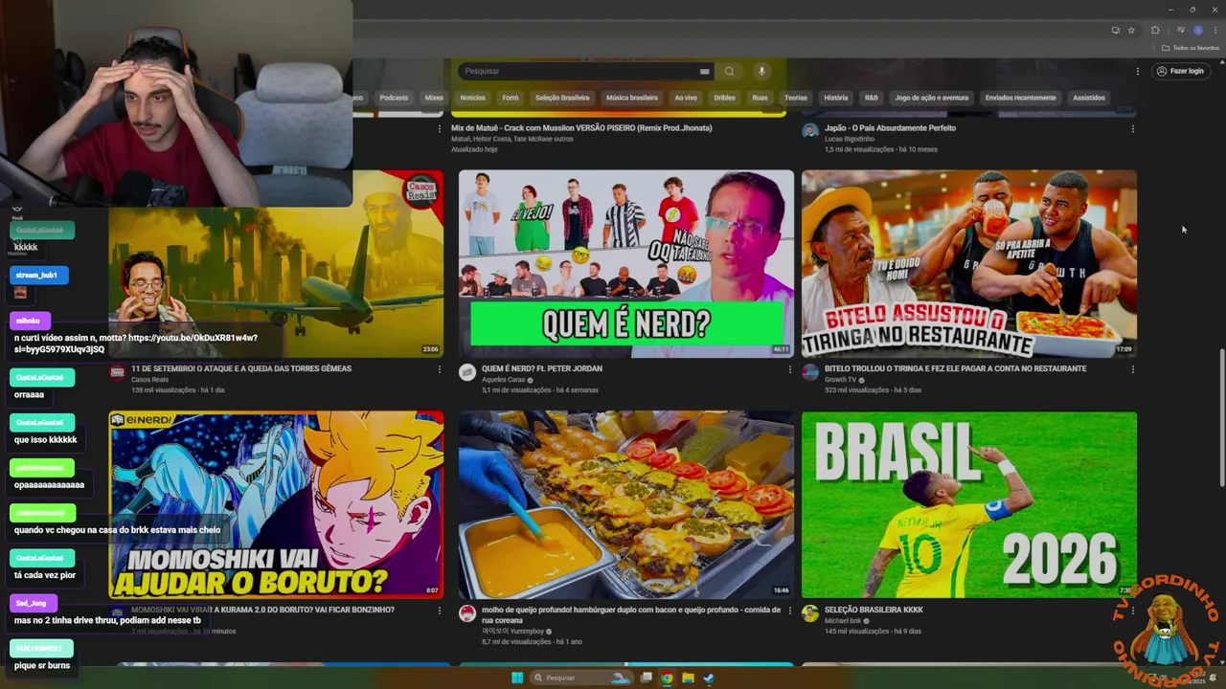Open options menu for 11 de Setembro video
This screenshot has height=689, width=1226.
point(440,369)
